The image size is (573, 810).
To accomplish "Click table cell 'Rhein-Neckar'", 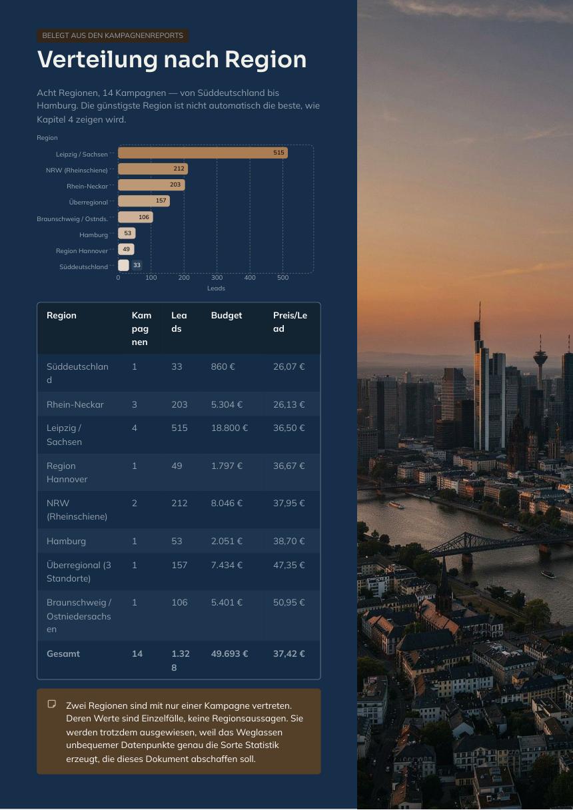I will [x=75, y=404].
